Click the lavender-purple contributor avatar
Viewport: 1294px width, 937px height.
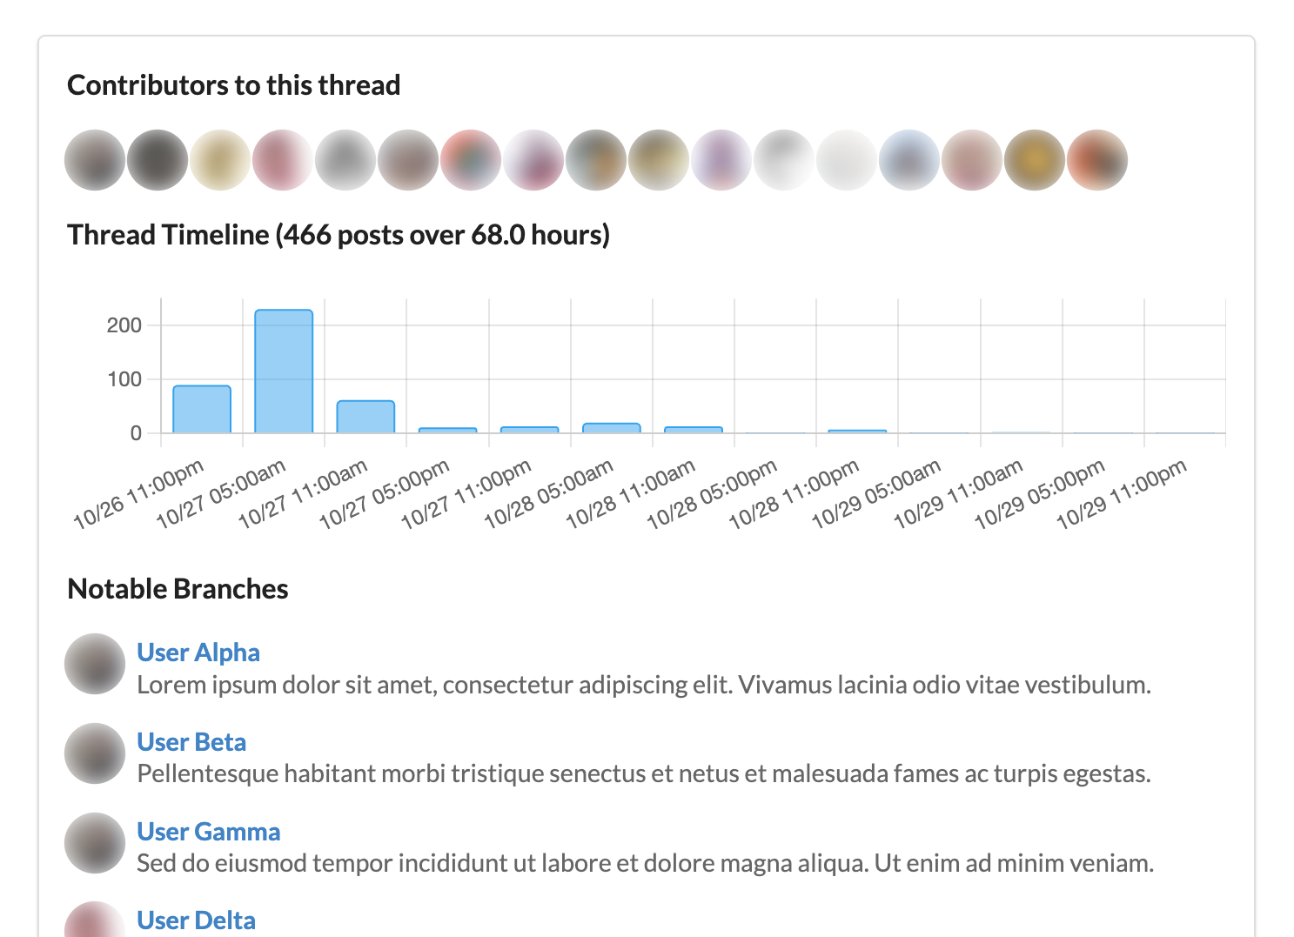coord(721,160)
